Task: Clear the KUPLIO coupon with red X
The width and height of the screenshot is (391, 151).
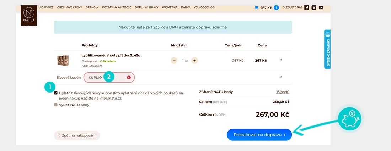Action: click(x=129, y=77)
